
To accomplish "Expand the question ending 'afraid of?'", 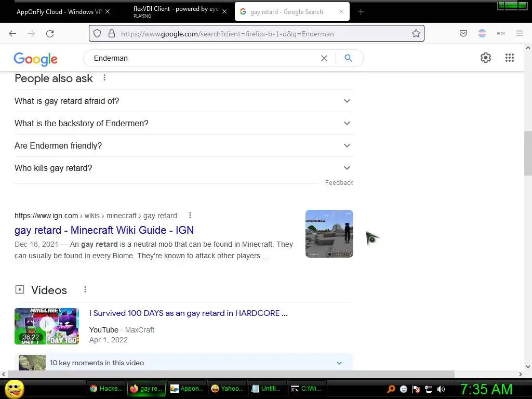I will [184, 101].
